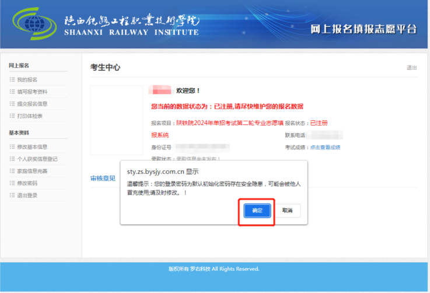Click the list icon beside 个人获奖信息登记
The width and height of the screenshot is (430, 293).
coord(12,159)
